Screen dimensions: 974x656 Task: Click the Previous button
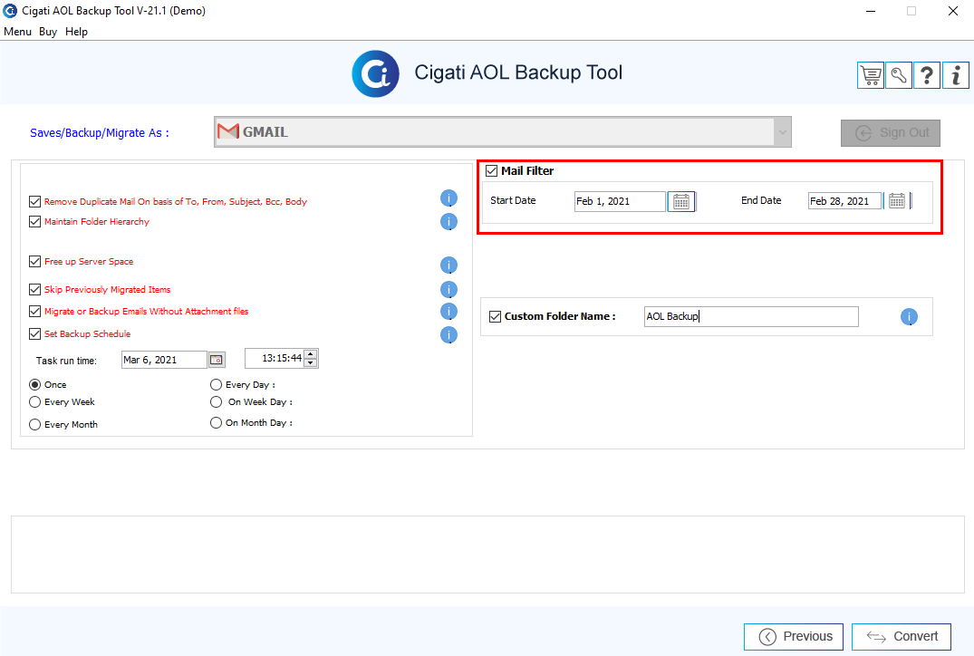coord(793,637)
